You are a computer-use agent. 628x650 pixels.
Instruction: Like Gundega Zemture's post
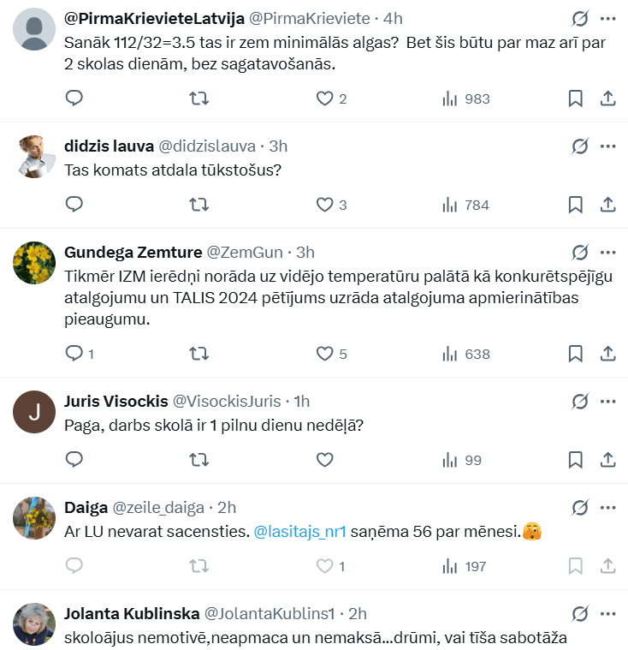(324, 354)
